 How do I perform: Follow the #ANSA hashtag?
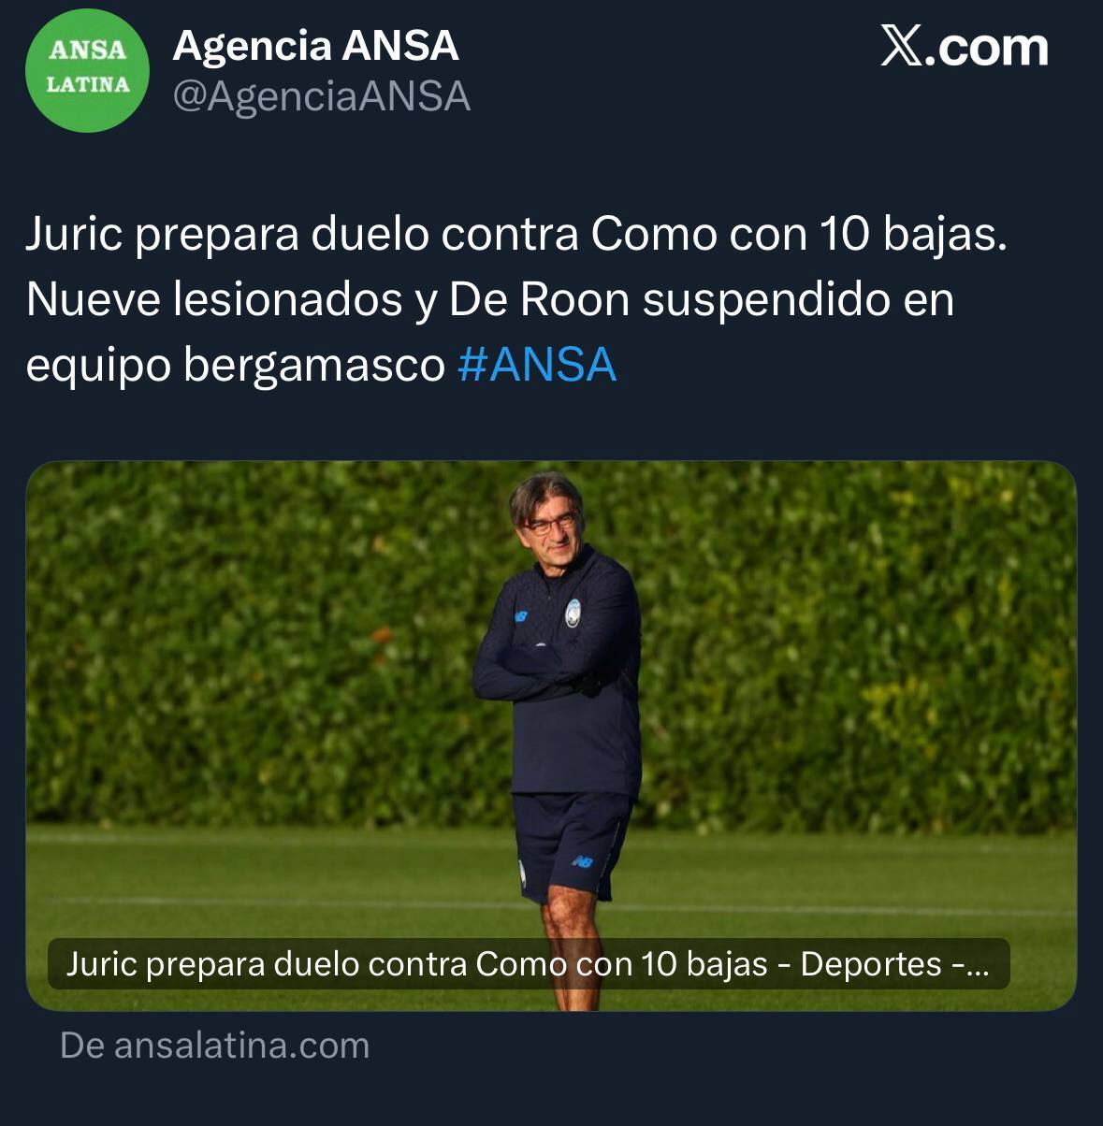point(537,365)
